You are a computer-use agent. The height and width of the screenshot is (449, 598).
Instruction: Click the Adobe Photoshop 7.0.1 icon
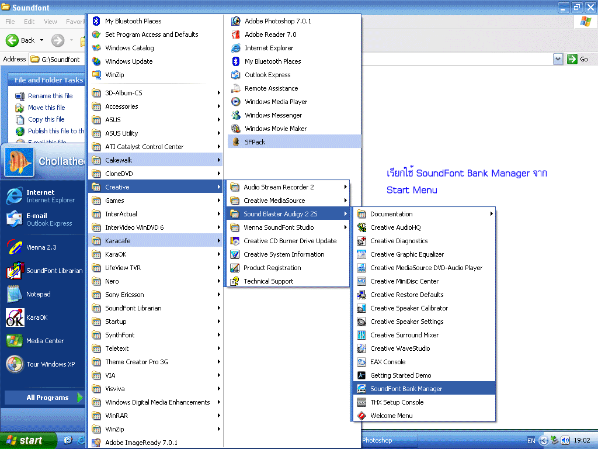[236, 21]
